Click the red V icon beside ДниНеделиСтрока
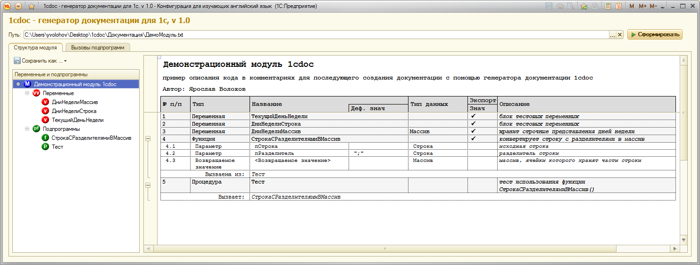700x265 pixels. [x=45, y=111]
